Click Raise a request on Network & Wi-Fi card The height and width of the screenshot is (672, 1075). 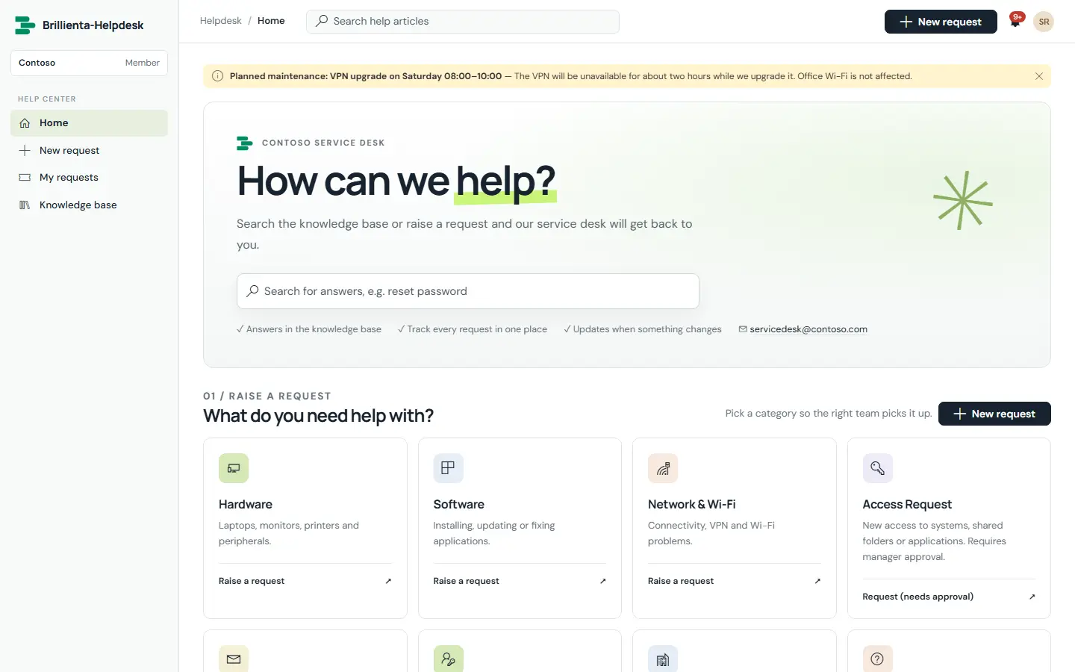681,581
